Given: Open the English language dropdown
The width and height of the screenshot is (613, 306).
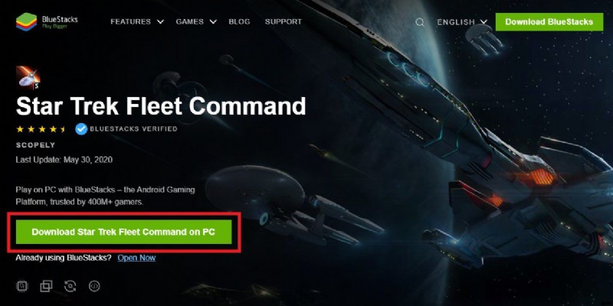Looking at the screenshot, I should 463,22.
